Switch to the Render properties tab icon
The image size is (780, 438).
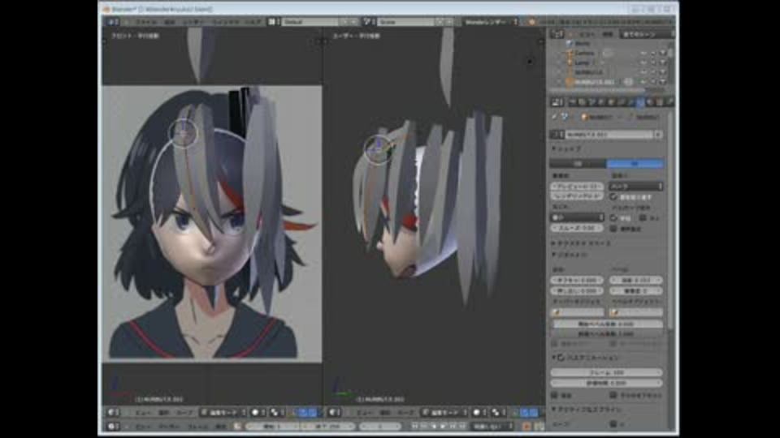[572, 102]
